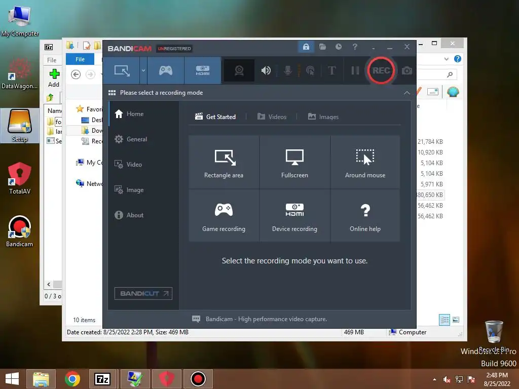
Task: Select My Computer desktop icon
Action: tap(20, 21)
